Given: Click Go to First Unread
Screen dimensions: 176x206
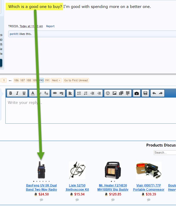Looking at the screenshot, I should (x=76, y=80).
